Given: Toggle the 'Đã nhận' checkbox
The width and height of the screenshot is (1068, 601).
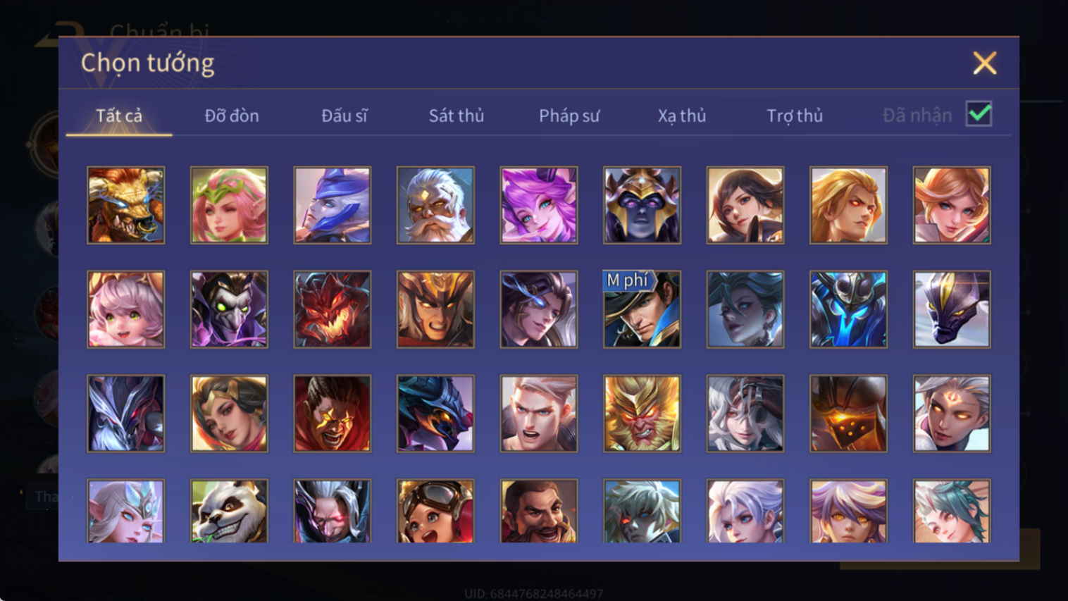Looking at the screenshot, I should 979,114.
